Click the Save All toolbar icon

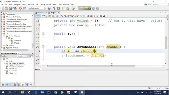click(x=15, y=8)
